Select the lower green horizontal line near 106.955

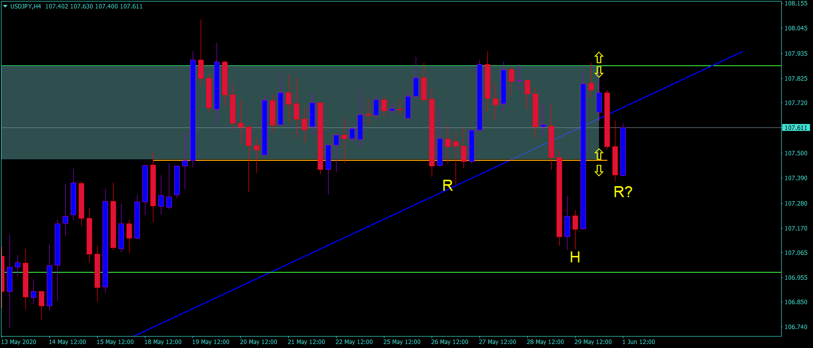pyautogui.click(x=390, y=272)
